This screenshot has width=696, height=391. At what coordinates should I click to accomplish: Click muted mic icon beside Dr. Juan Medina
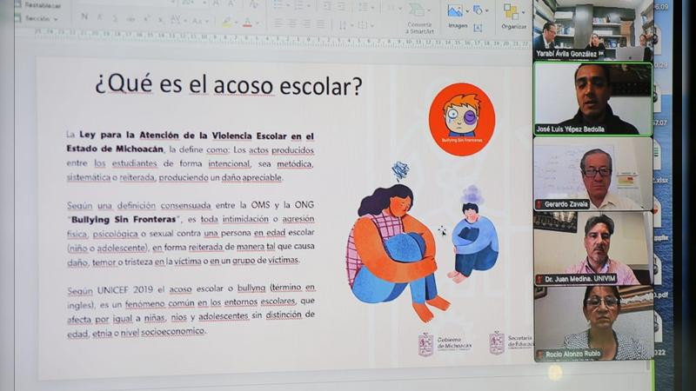pyautogui.click(x=539, y=279)
